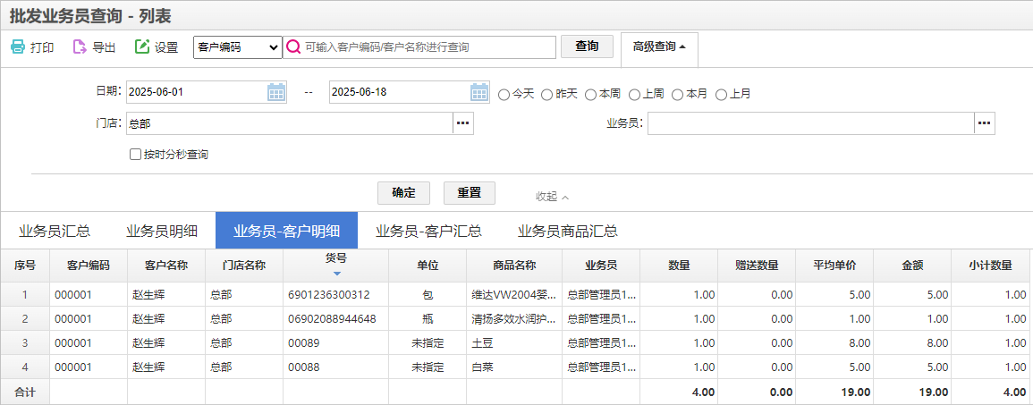Open the 客户编码 search type dropdown

tap(238, 47)
